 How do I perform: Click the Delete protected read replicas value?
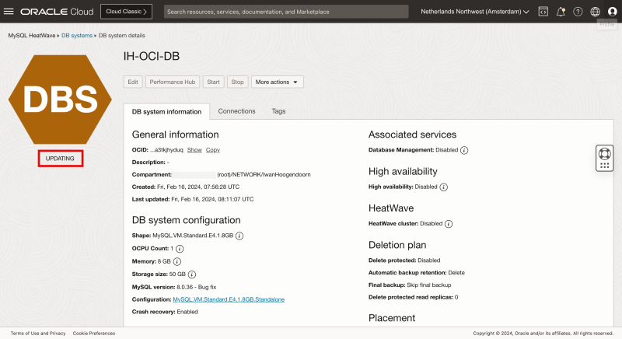coord(456,297)
